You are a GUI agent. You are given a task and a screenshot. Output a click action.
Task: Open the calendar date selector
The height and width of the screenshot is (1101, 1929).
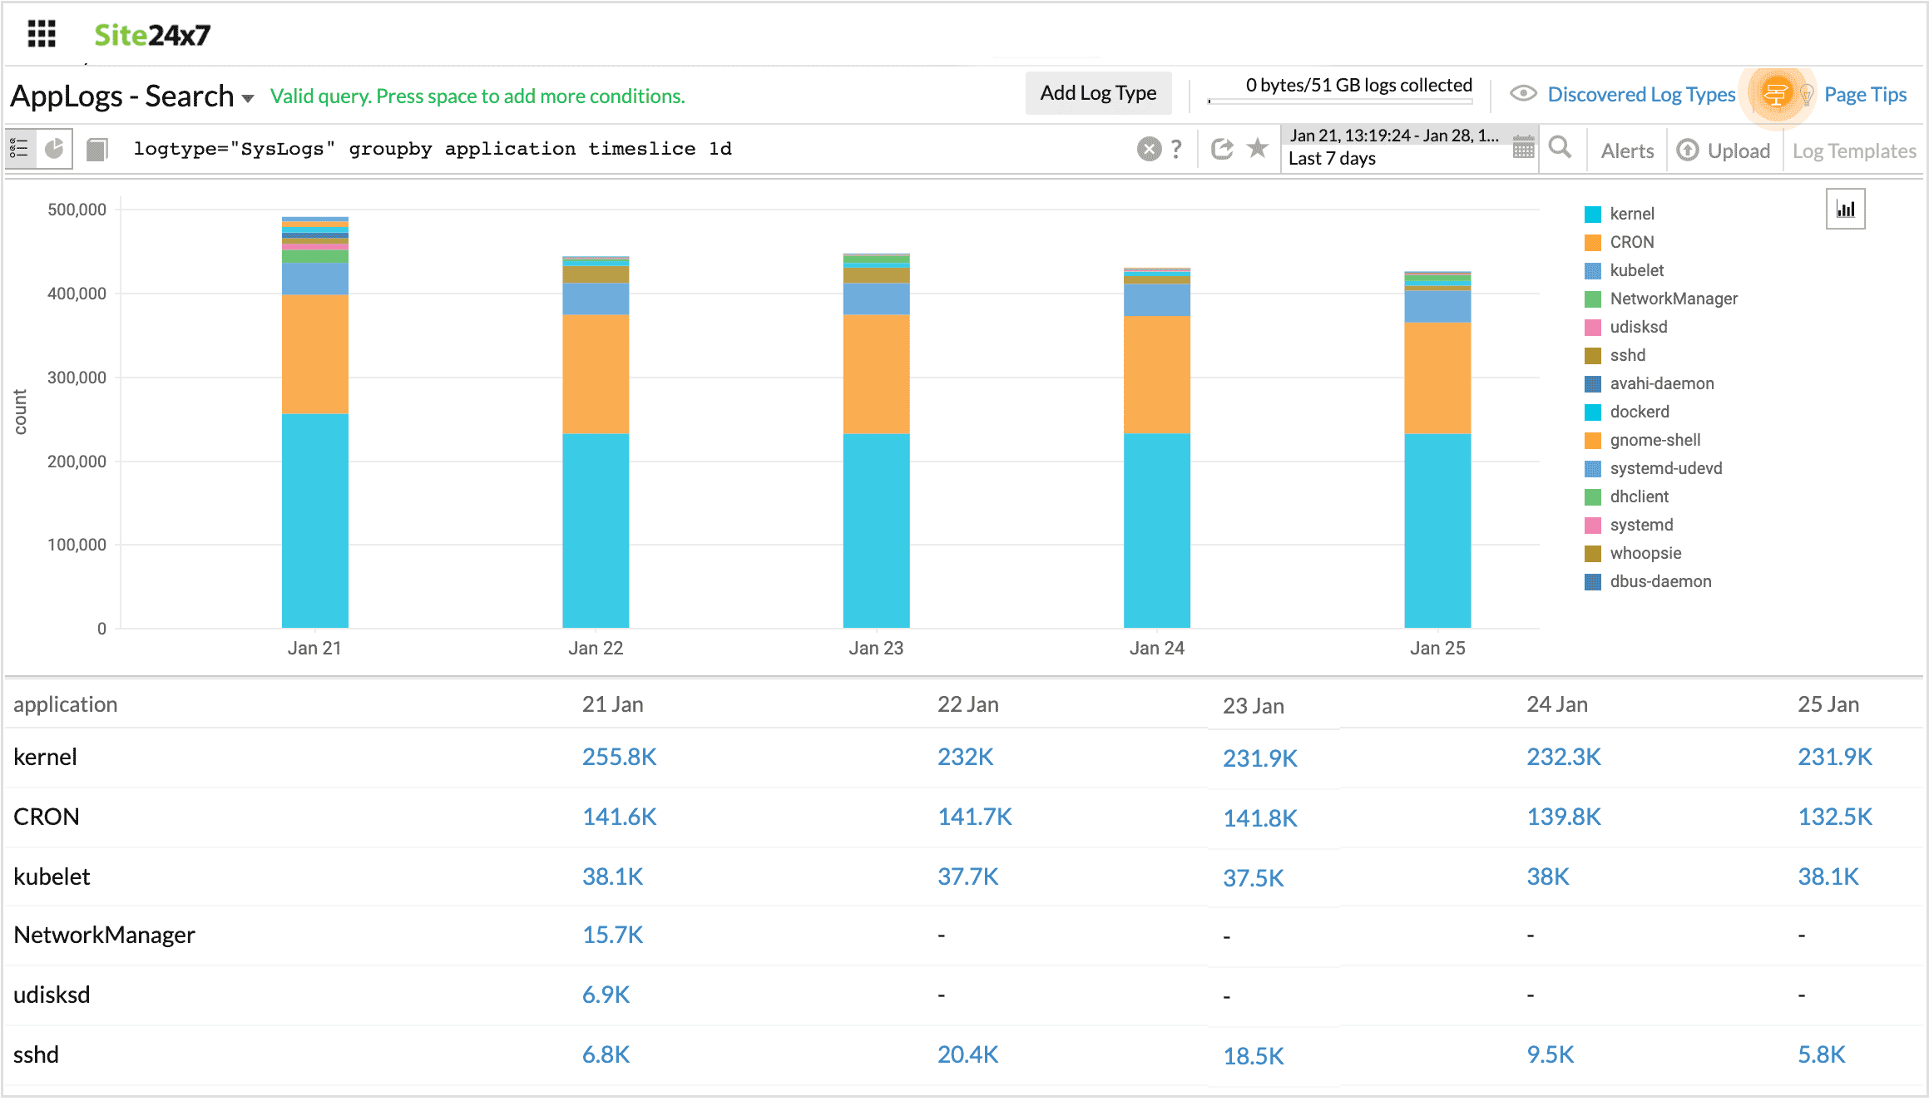1523,148
